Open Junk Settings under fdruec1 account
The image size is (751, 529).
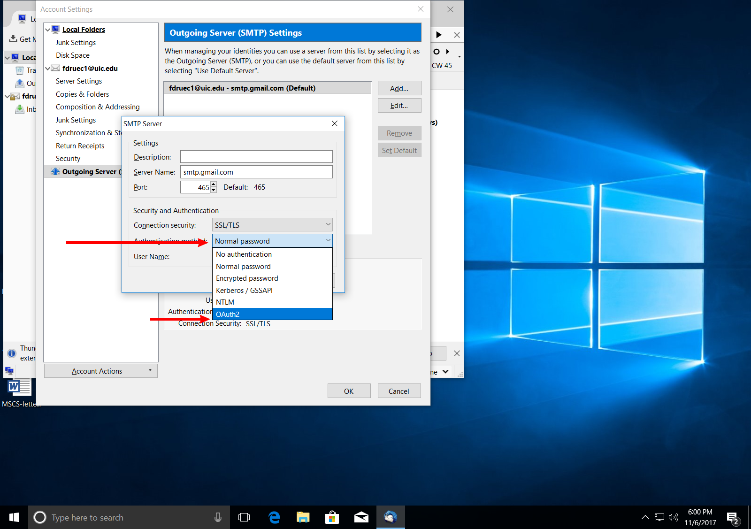(76, 120)
